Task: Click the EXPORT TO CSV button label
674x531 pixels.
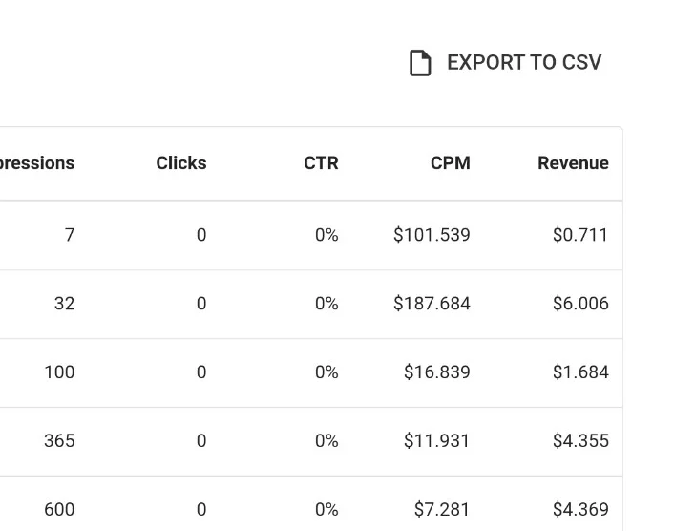Action: coord(524,63)
